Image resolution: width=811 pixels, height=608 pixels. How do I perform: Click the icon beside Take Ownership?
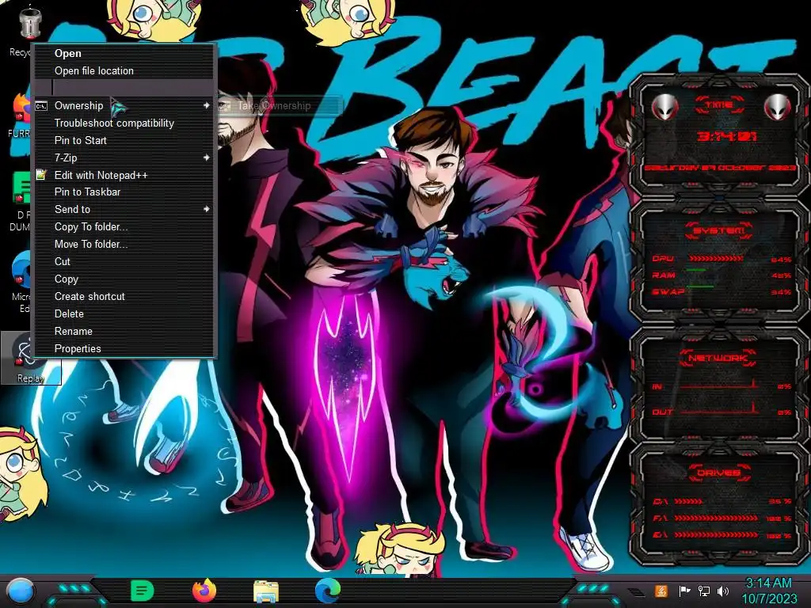224,106
